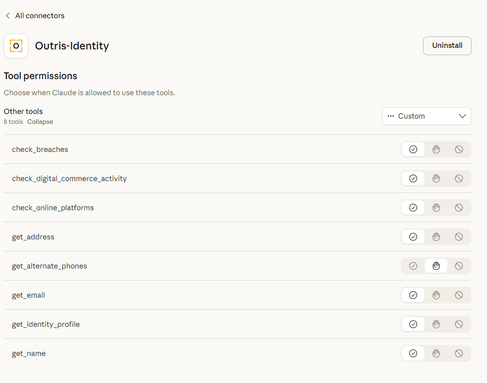This screenshot has width=487, height=383.
Task: Click the block icon for check_online_platforms
Action: coord(458,208)
